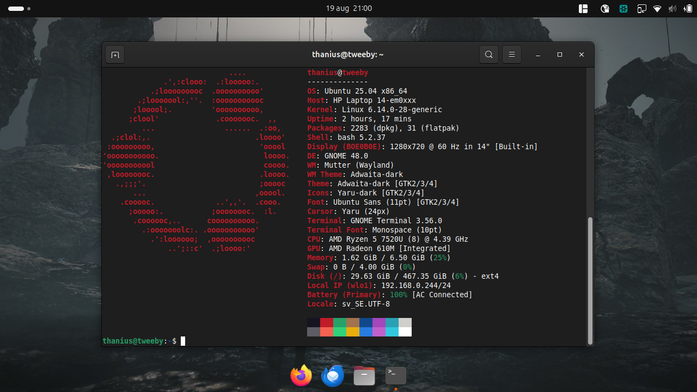The width and height of the screenshot is (697, 392).
Task: Click the red thanius@tweeby header text
Action: pos(338,72)
